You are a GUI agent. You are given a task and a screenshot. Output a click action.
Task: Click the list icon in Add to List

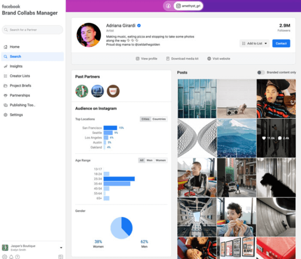pyautogui.click(x=243, y=44)
